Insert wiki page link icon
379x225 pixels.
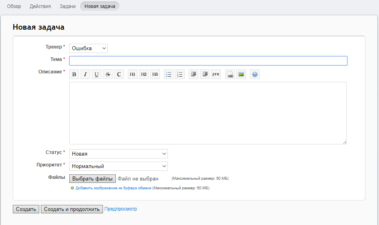[230, 74]
